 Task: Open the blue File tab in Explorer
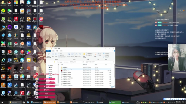(48, 51)
